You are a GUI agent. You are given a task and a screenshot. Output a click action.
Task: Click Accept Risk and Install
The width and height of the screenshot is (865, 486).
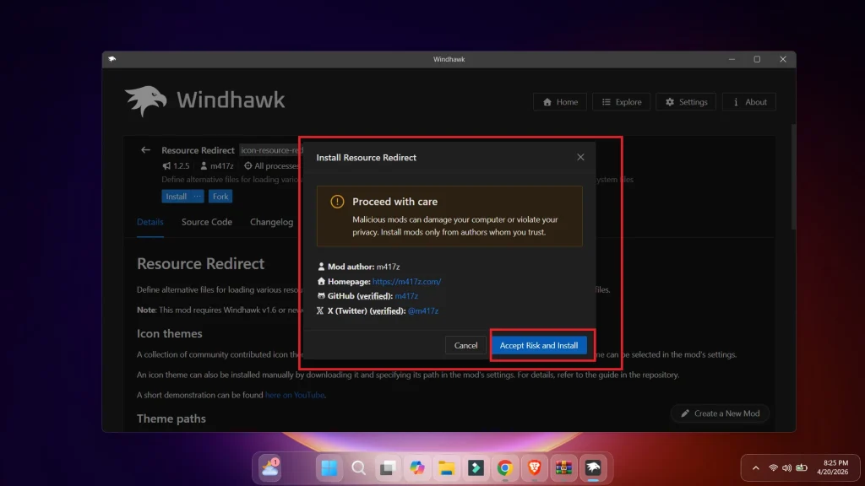541,345
